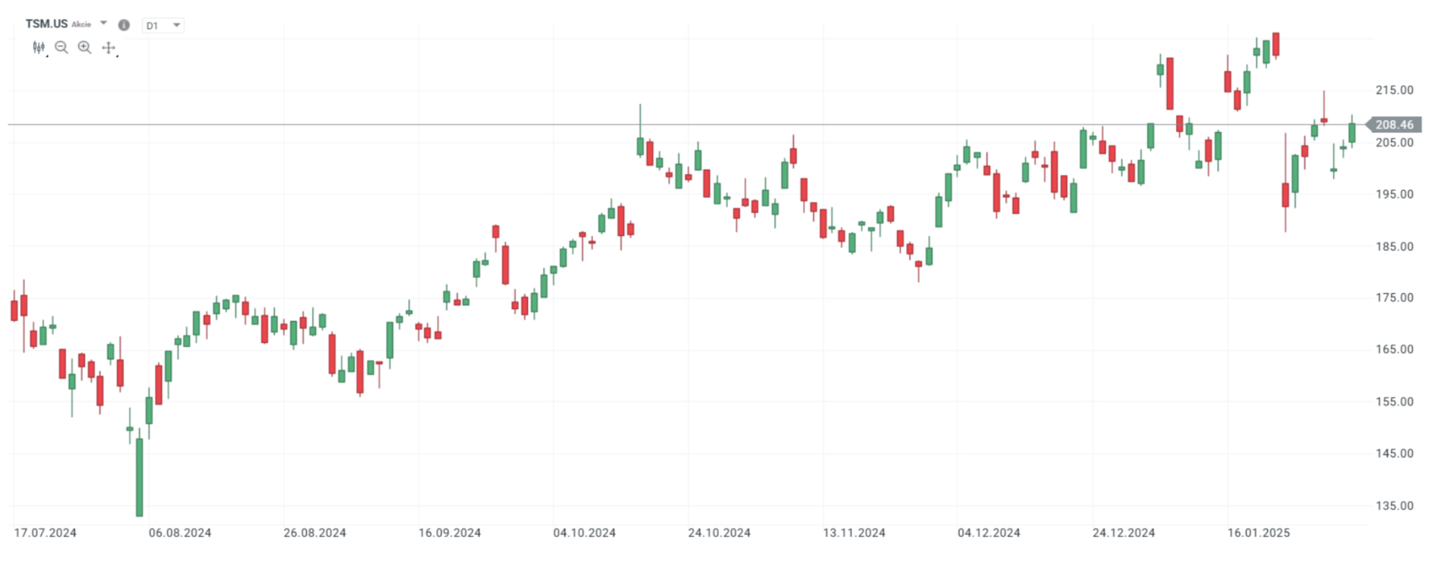Click the 208.46 current price tag
The image size is (1434, 566).
(x=1393, y=125)
